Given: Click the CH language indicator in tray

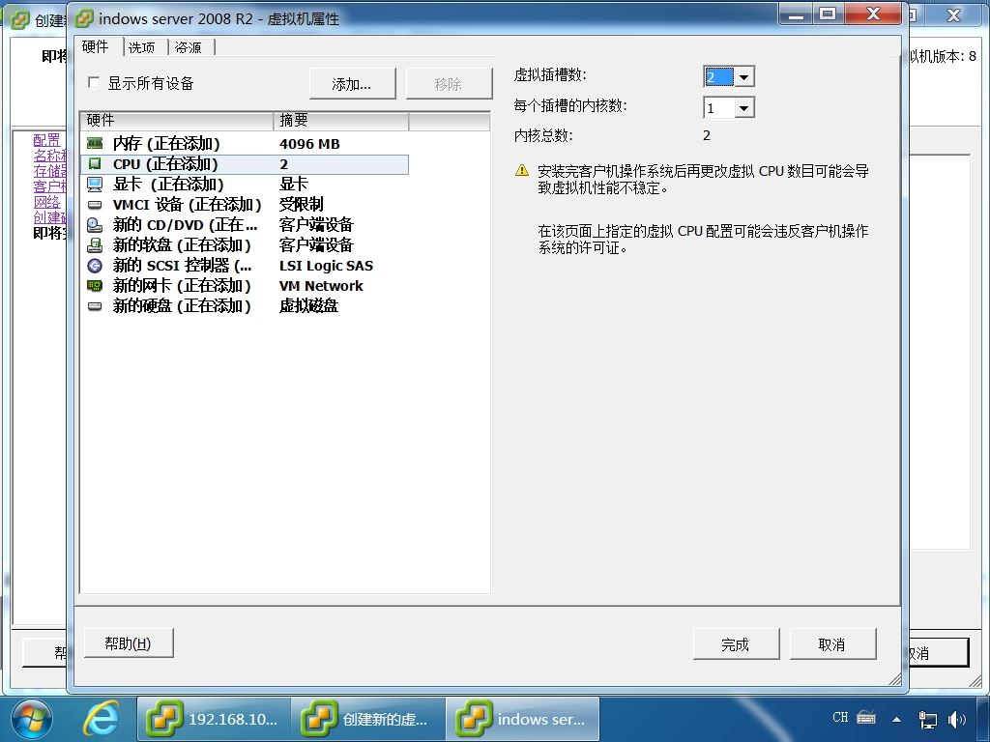Looking at the screenshot, I should point(840,718).
